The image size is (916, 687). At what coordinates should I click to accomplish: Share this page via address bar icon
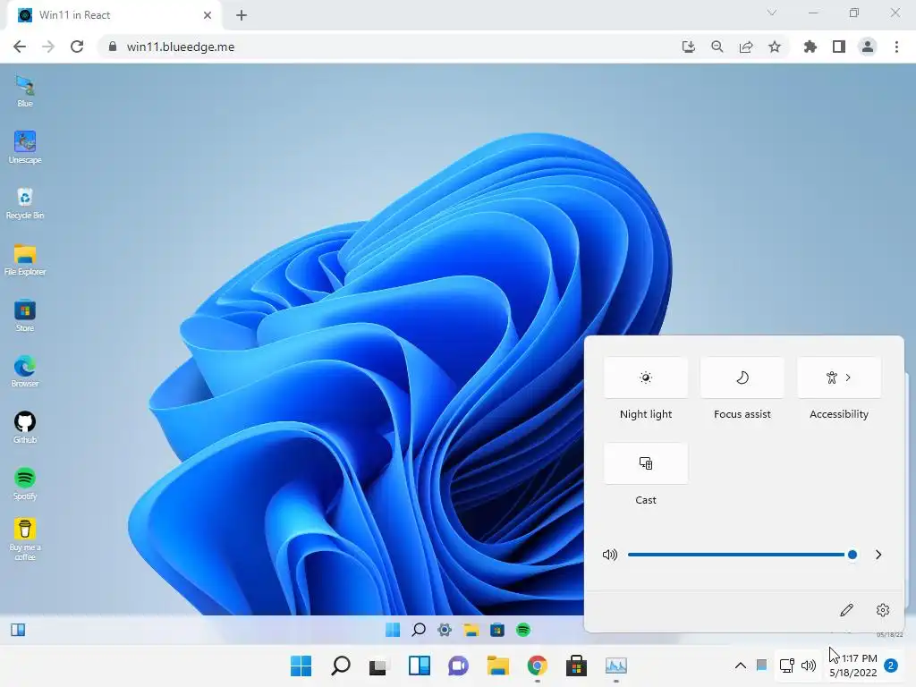pos(746,47)
